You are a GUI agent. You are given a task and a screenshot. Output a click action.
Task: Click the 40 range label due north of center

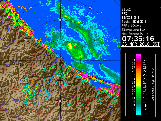(x=60, y=20)
